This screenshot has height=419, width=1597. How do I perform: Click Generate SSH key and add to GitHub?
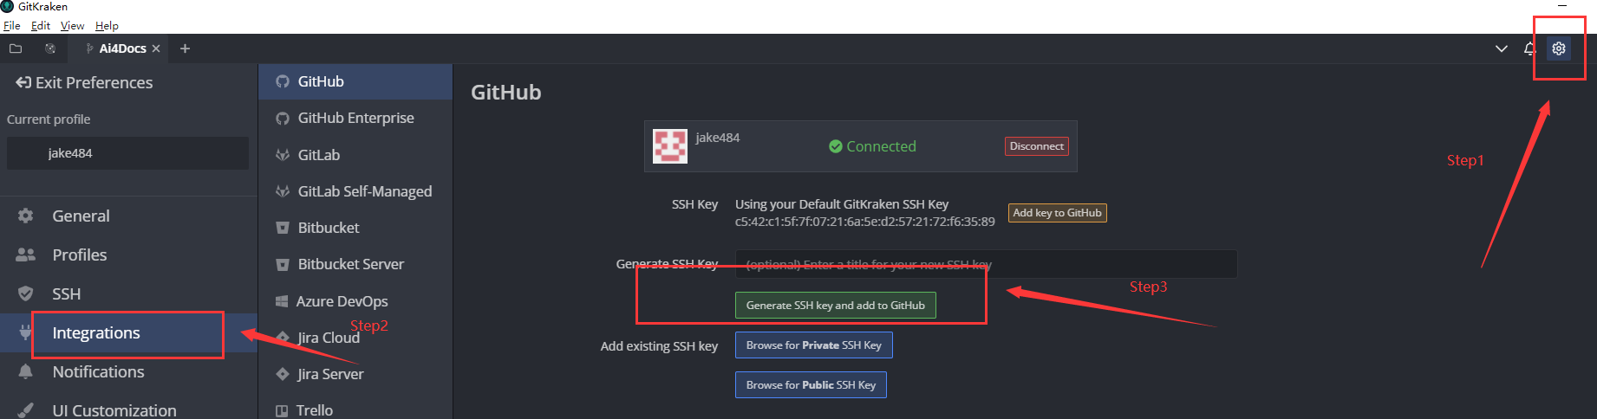tap(835, 306)
